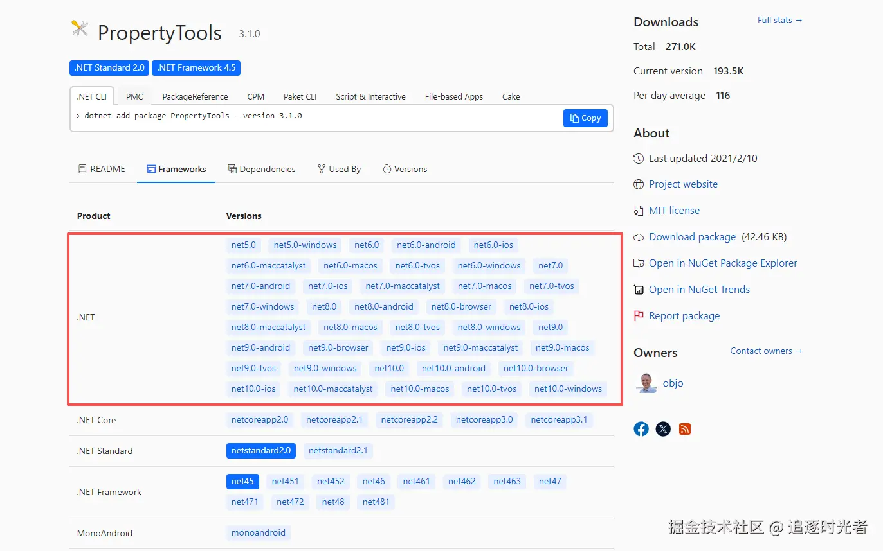Viewport: 883px width, 551px height.
Task: Select the net9.0-maccatalyst framework tag
Action: (x=480, y=348)
